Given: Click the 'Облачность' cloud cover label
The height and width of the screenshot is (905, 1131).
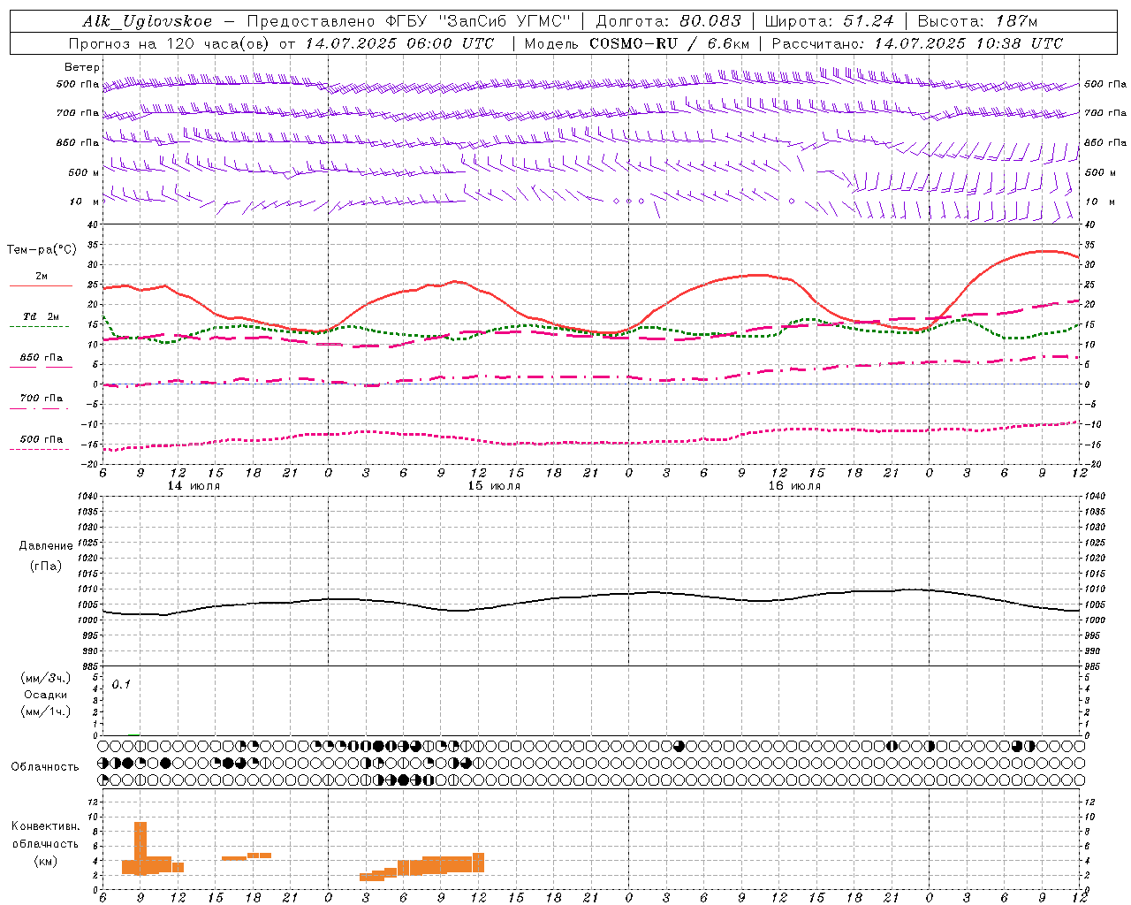Looking at the screenshot, I should [45, 766].
